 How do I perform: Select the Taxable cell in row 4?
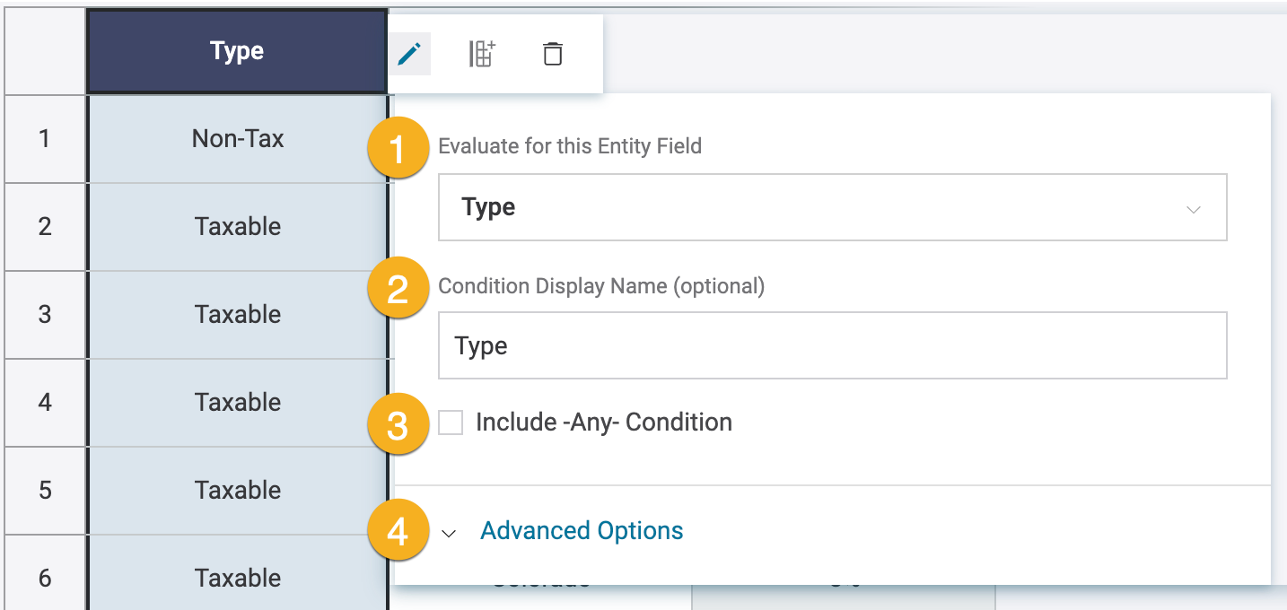point(238,403)
